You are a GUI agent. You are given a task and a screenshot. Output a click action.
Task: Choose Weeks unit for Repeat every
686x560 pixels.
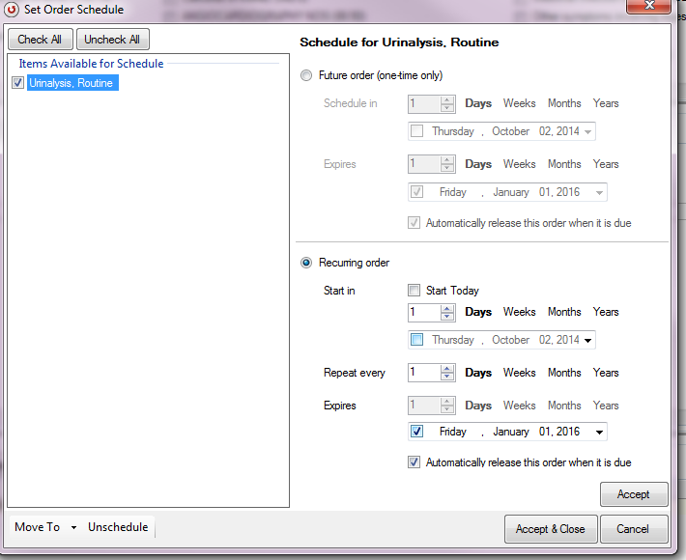click(519, 373)
